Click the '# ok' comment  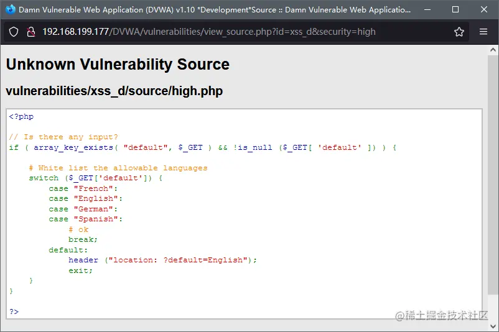(x=78, y=229)
